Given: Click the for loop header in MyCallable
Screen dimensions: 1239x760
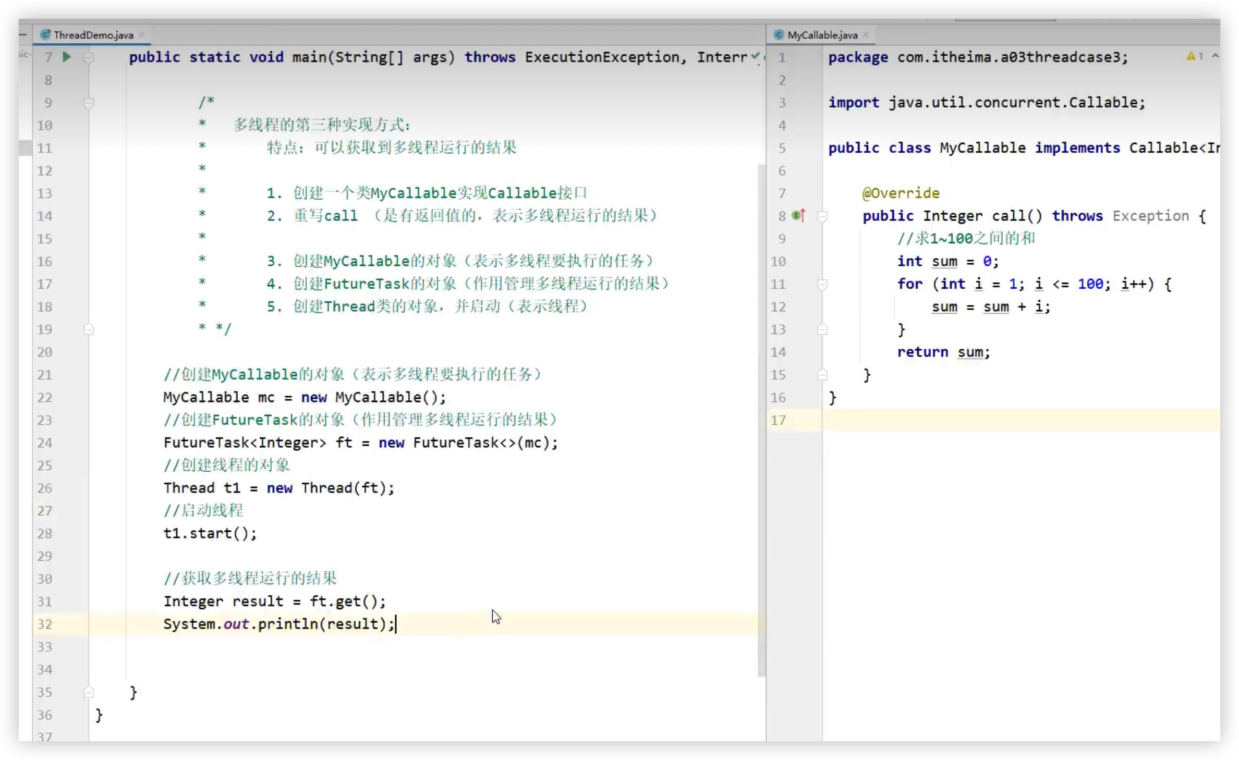Looking at the screenshot, I should [x=1034, y=284].
